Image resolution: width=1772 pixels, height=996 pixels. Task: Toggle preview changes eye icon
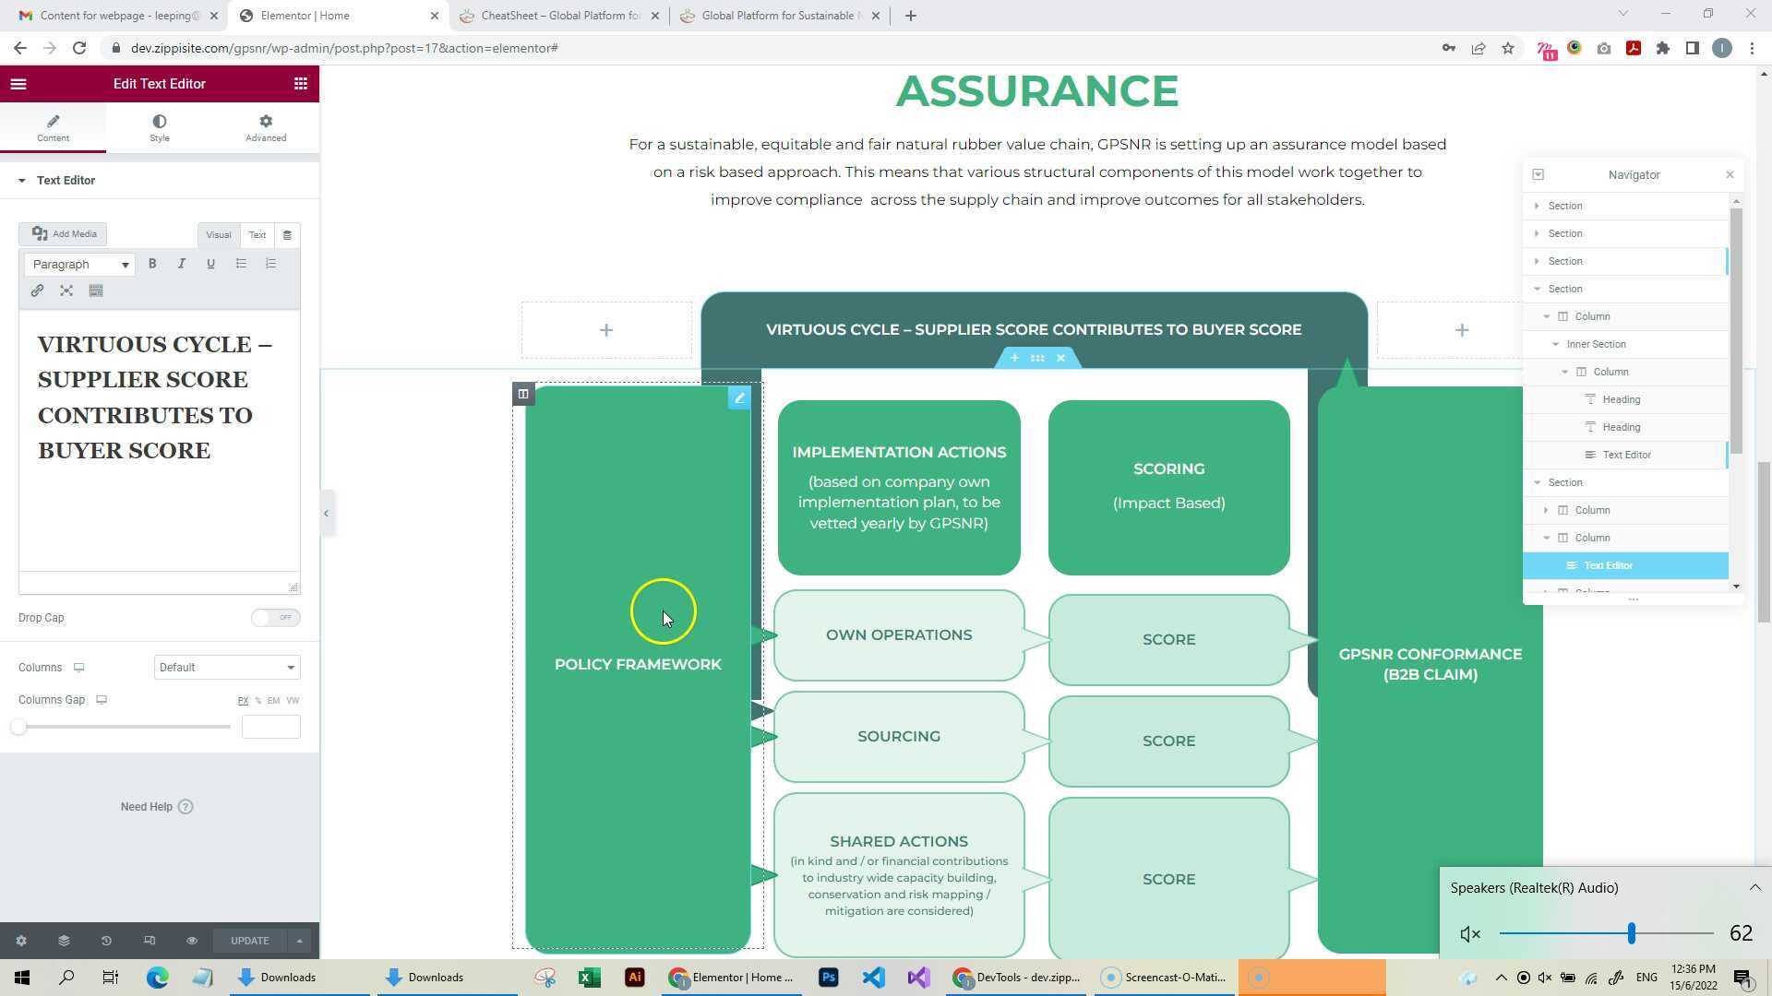point(192,941)
